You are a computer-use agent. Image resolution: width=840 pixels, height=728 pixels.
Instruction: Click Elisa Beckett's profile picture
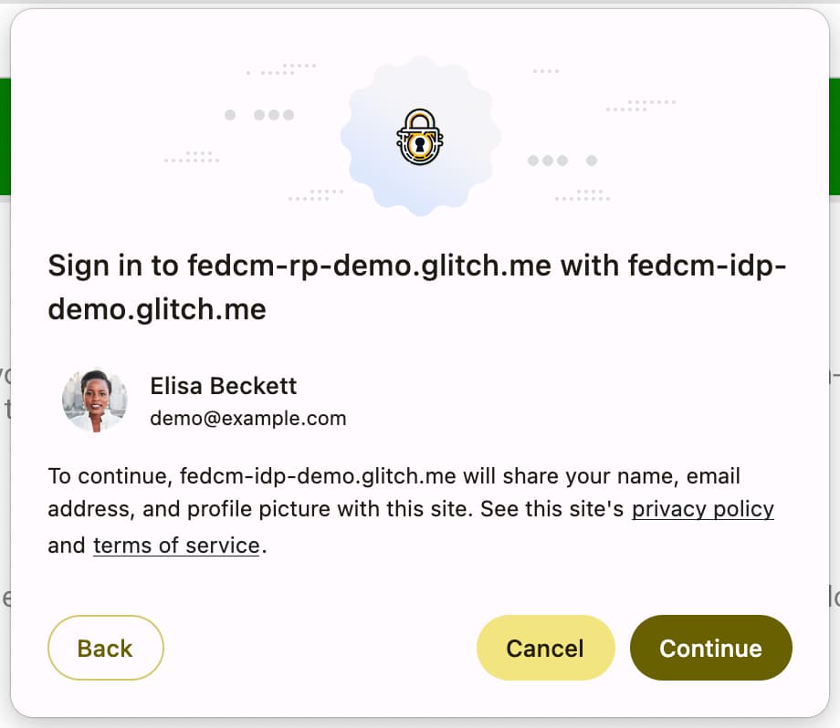pyautogui.click(x=94, y=400)
